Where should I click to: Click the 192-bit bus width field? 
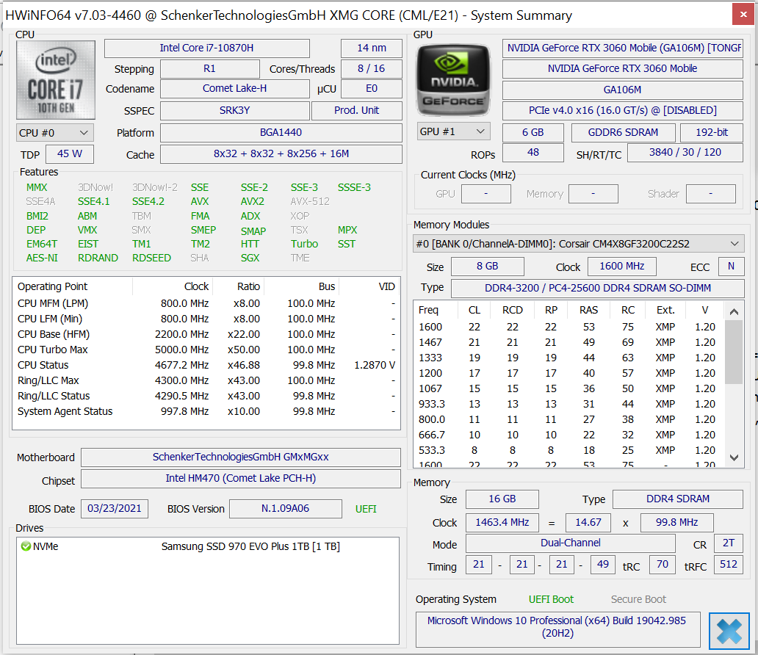pyautogui.click(x=712, y=132)
